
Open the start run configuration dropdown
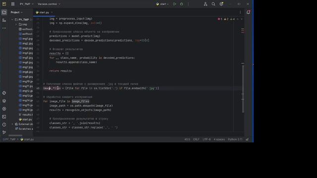coord(162,4)
